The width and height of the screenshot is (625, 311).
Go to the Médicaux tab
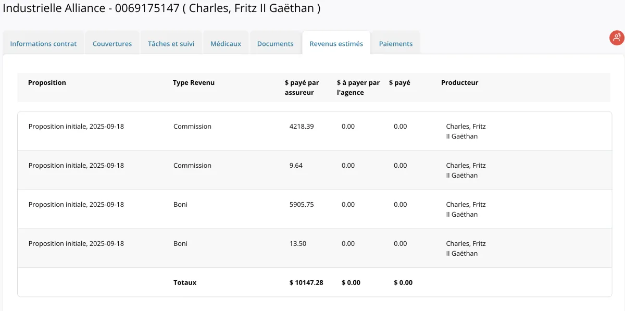click(226, 44)
